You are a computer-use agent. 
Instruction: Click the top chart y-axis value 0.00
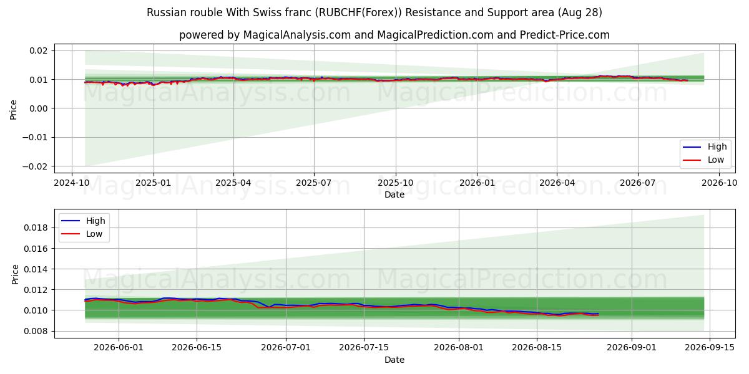tap(40, 108)
